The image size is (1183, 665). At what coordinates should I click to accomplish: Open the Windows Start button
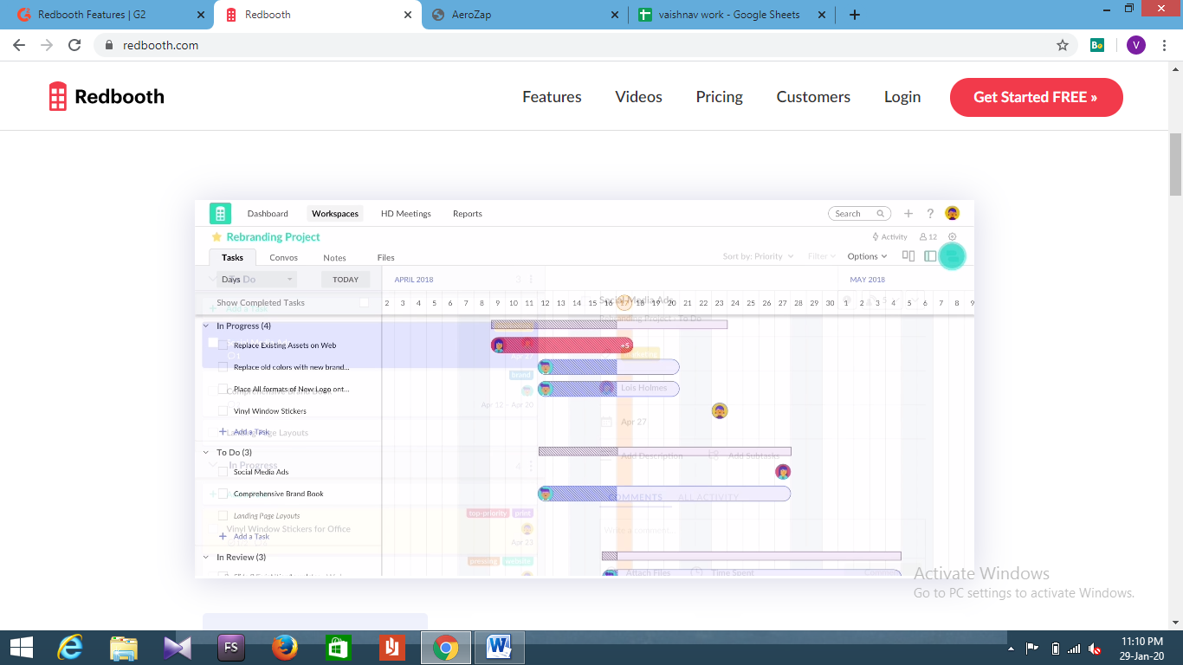(21, 648)
